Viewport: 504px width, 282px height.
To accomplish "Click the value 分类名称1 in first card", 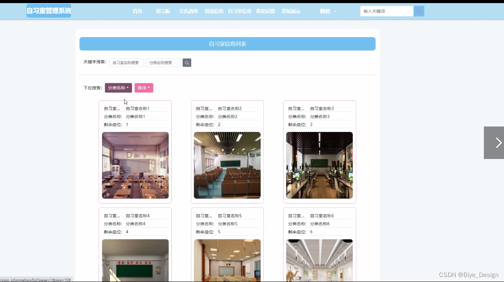I will [x=136, y=117].
